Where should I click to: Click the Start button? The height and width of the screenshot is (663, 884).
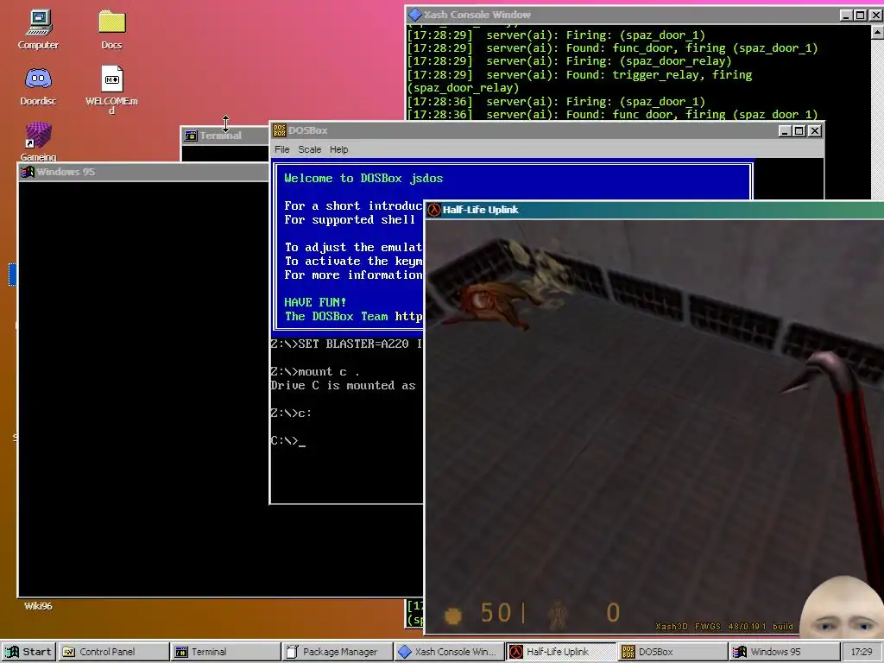(x=28, y=652)
